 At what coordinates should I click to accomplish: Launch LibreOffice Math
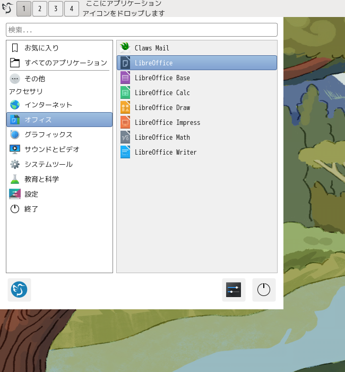click(x=197, y=137)
